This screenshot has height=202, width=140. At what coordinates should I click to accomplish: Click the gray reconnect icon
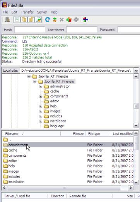point(76,20)
